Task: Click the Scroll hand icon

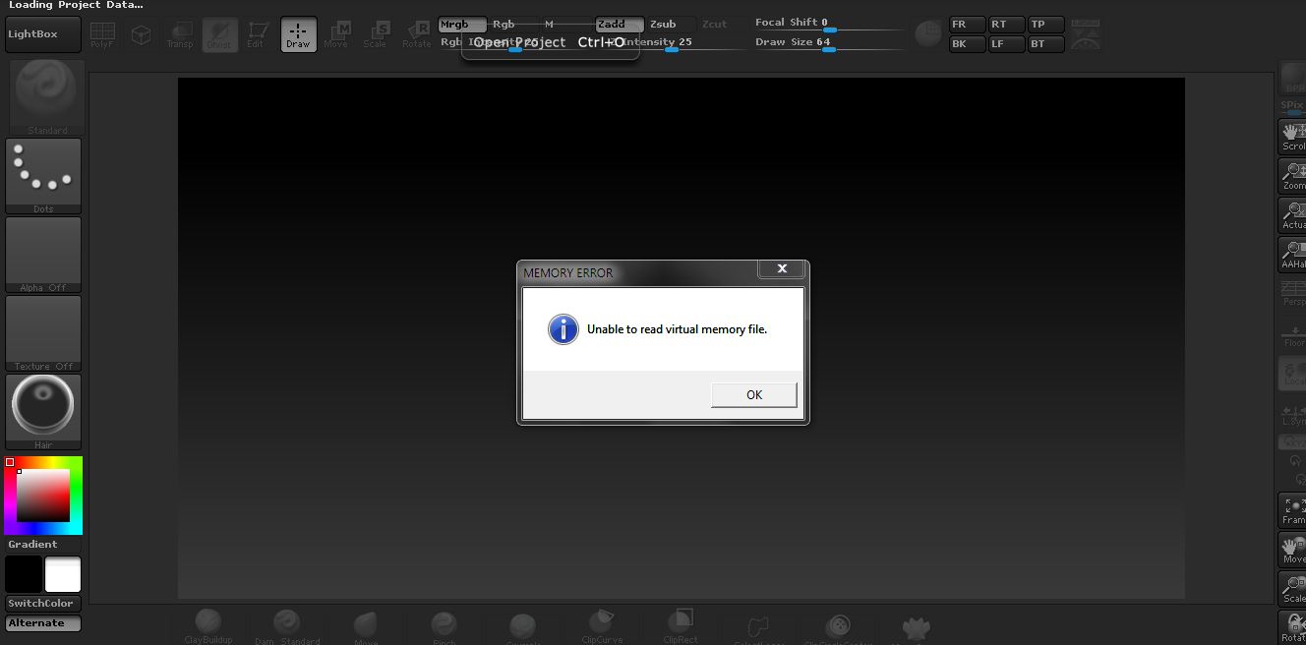Action: (1292, 137)
